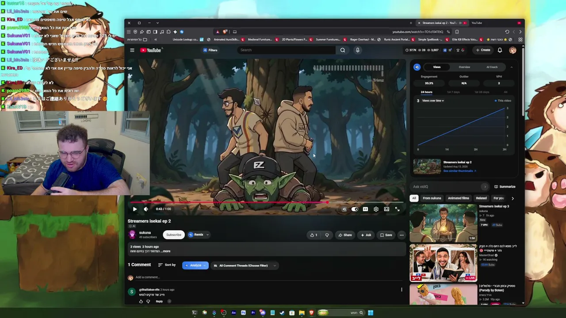Play the video
This screenshot has width=566, height=318.
[135, 209]
